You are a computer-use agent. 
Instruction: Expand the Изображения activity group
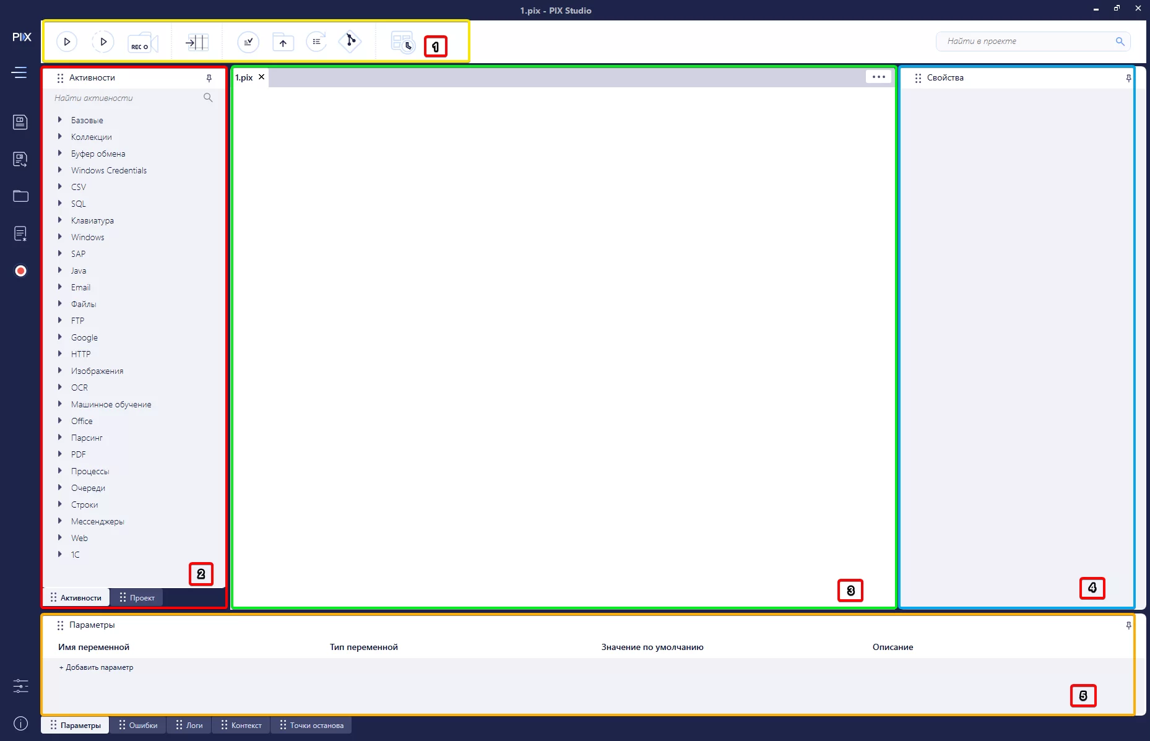[x=60, y=370]
